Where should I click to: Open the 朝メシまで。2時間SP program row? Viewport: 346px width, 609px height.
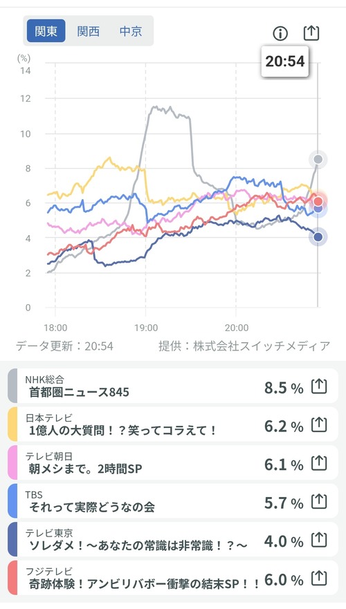pos(173,462)
